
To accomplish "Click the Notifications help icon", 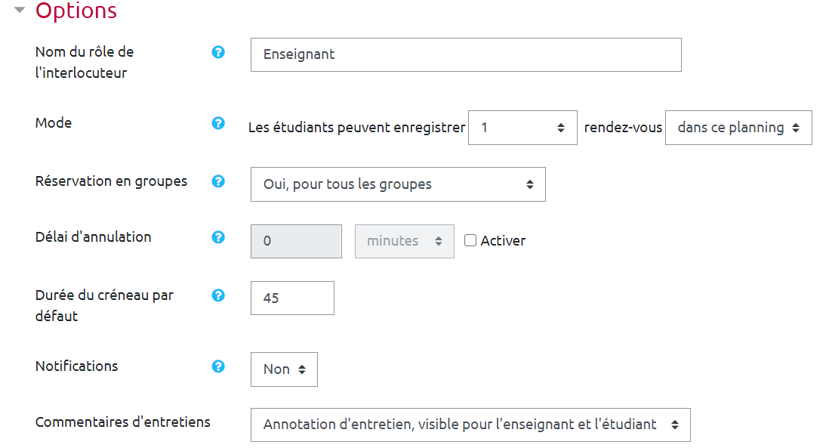I will click(218, 366).
